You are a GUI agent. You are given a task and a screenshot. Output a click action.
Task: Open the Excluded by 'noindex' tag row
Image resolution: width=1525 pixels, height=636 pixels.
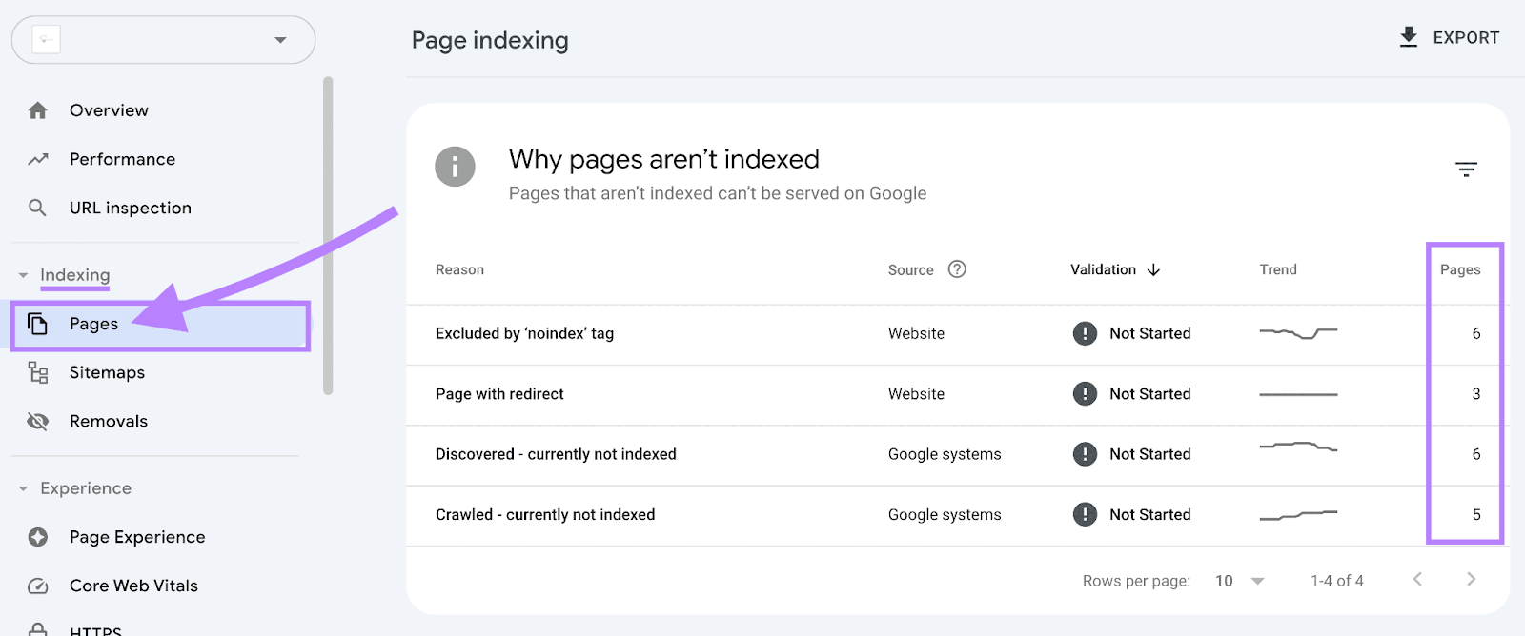(x=524, y=333)
